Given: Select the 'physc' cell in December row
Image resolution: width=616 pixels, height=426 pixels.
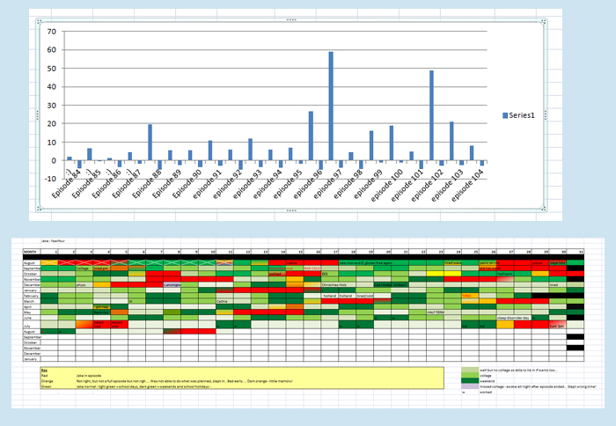Looking at the screenshot, I should pos(84,284).
